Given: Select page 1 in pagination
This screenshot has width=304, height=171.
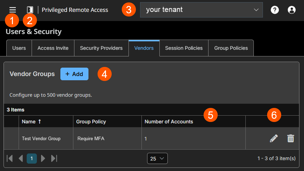Looking at the screenshot, I should click(32, 158).
